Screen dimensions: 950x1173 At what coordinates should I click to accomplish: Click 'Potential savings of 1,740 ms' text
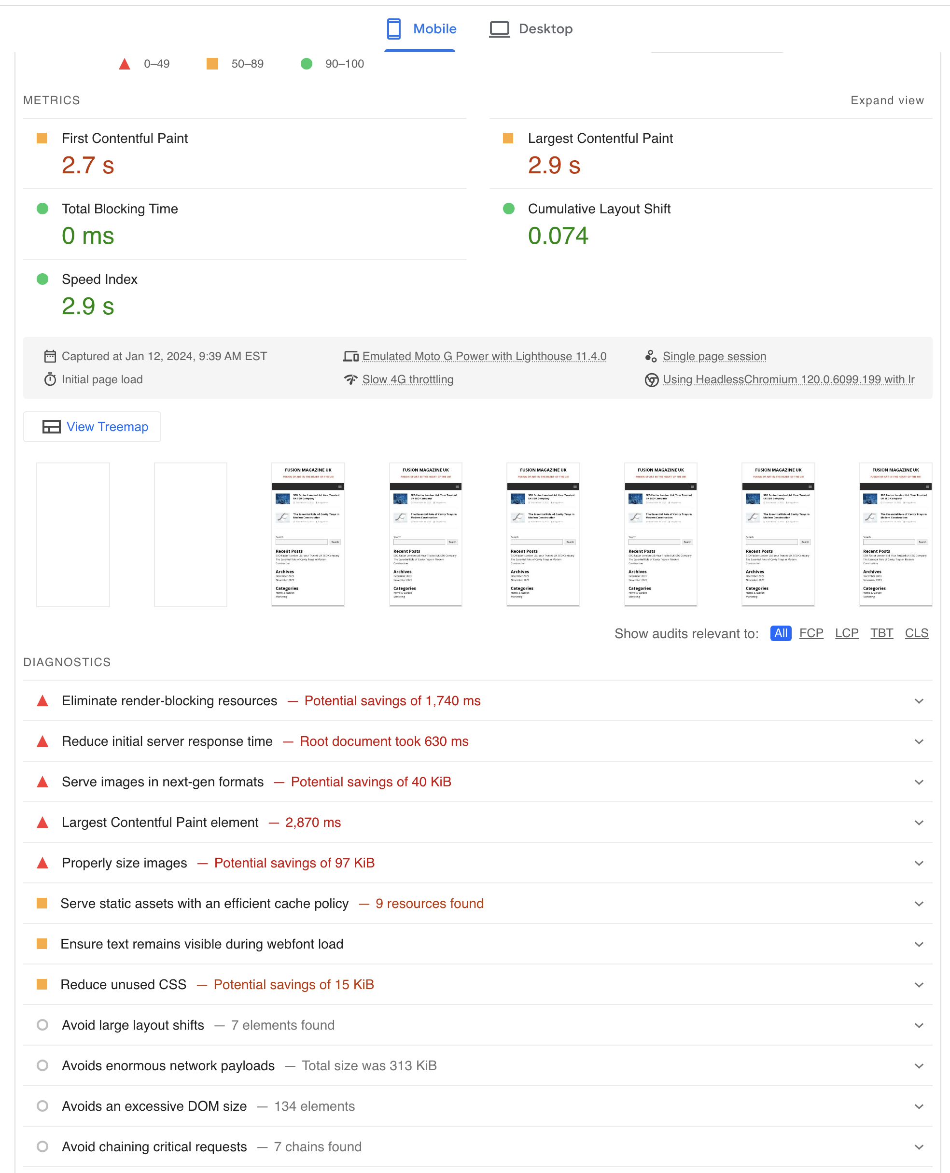[392, 701]
